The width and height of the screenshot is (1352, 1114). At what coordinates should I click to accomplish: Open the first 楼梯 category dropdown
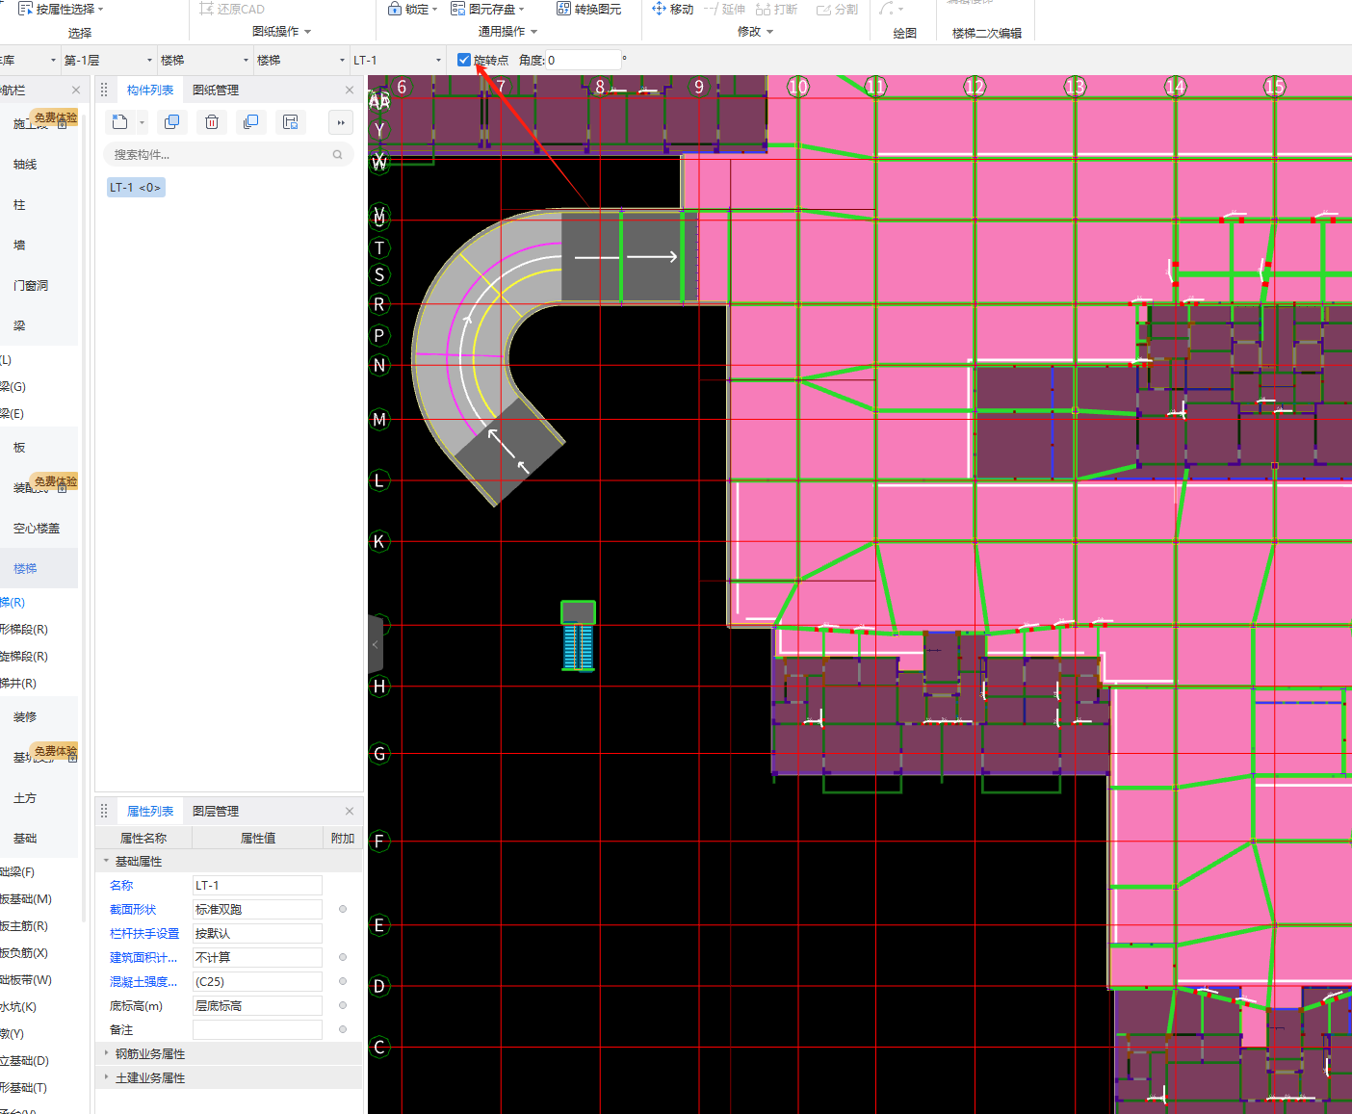[204, 60]
